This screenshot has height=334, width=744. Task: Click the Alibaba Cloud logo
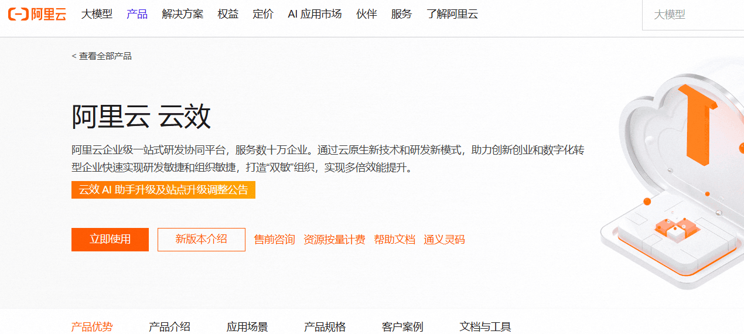(x=37, y=15)
